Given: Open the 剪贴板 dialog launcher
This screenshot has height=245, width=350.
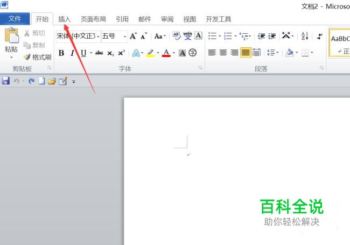Looking at the screenshot, I should click(x=50, y=68).
